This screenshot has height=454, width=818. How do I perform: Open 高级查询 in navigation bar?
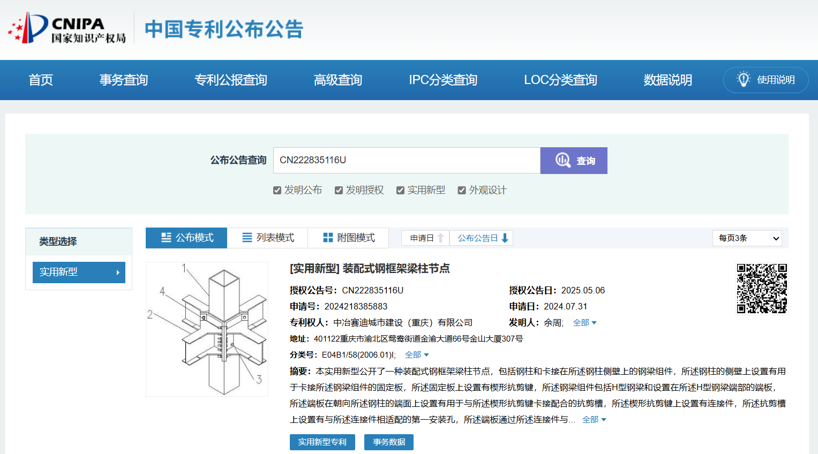point(337,80)
